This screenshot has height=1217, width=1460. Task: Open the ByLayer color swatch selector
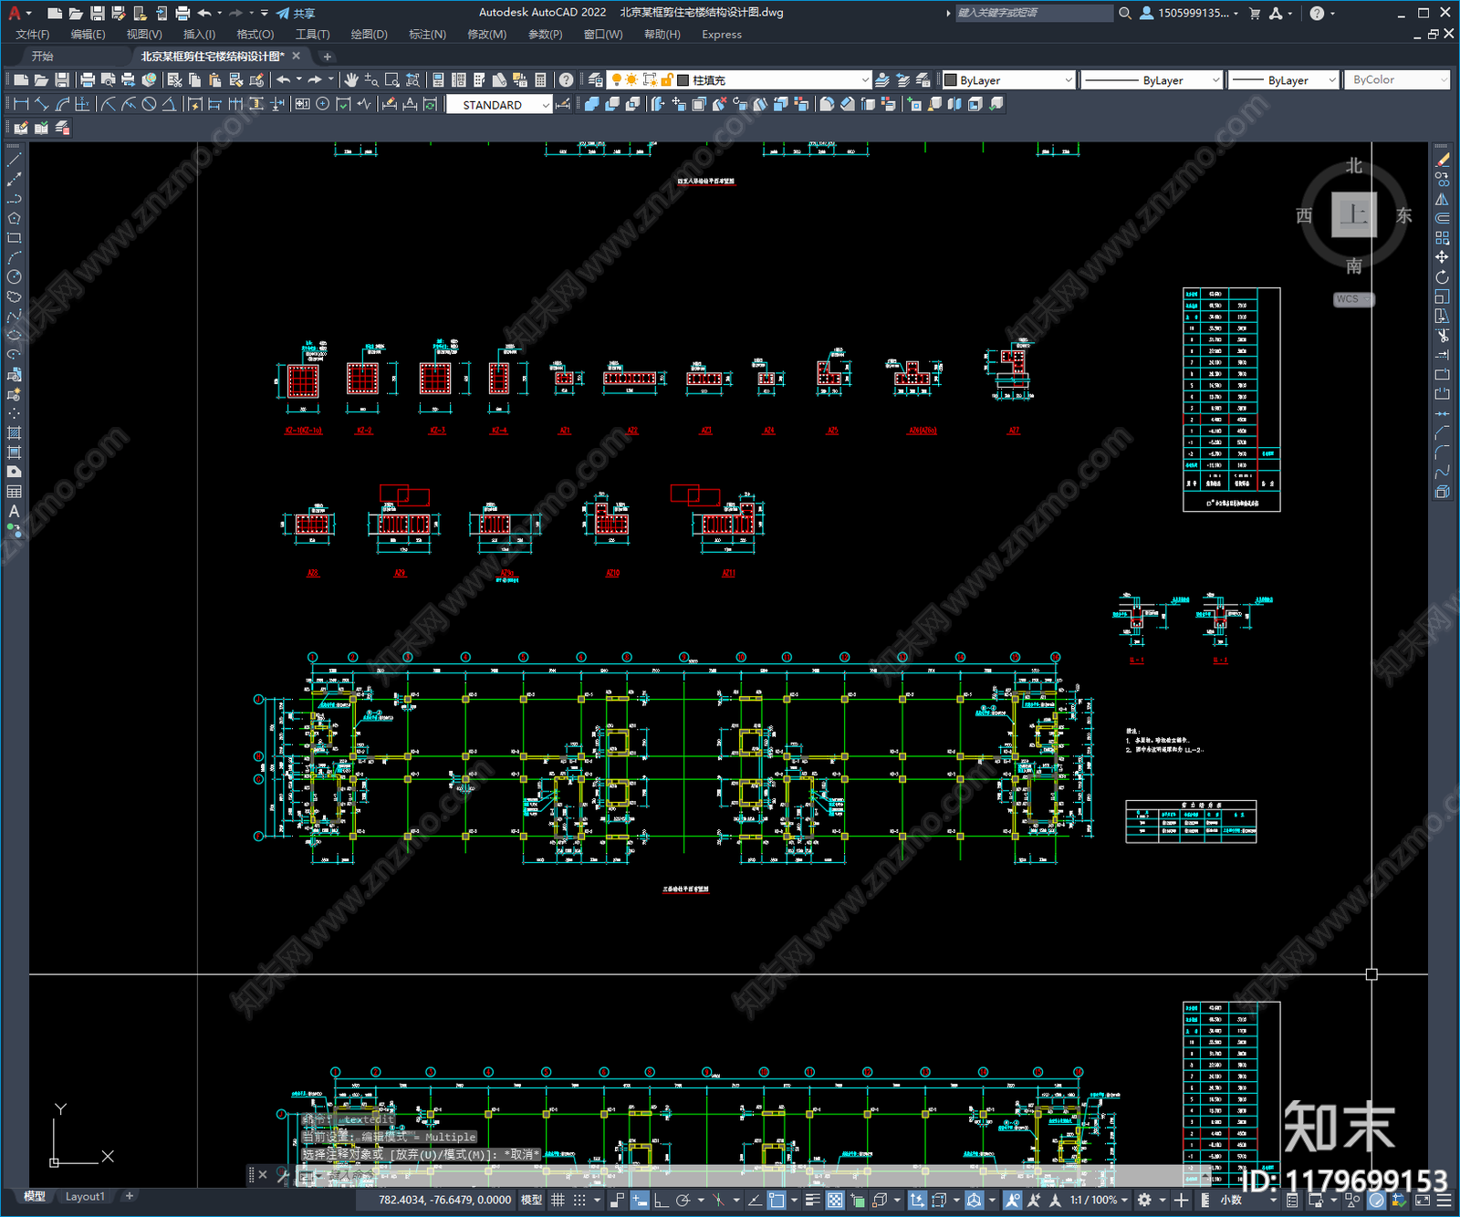click(x=1007, y=80)
